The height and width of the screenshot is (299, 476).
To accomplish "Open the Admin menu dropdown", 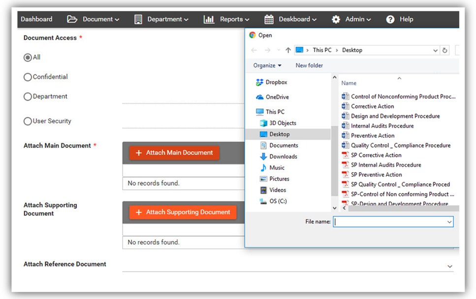I will [x=358, y=19].
